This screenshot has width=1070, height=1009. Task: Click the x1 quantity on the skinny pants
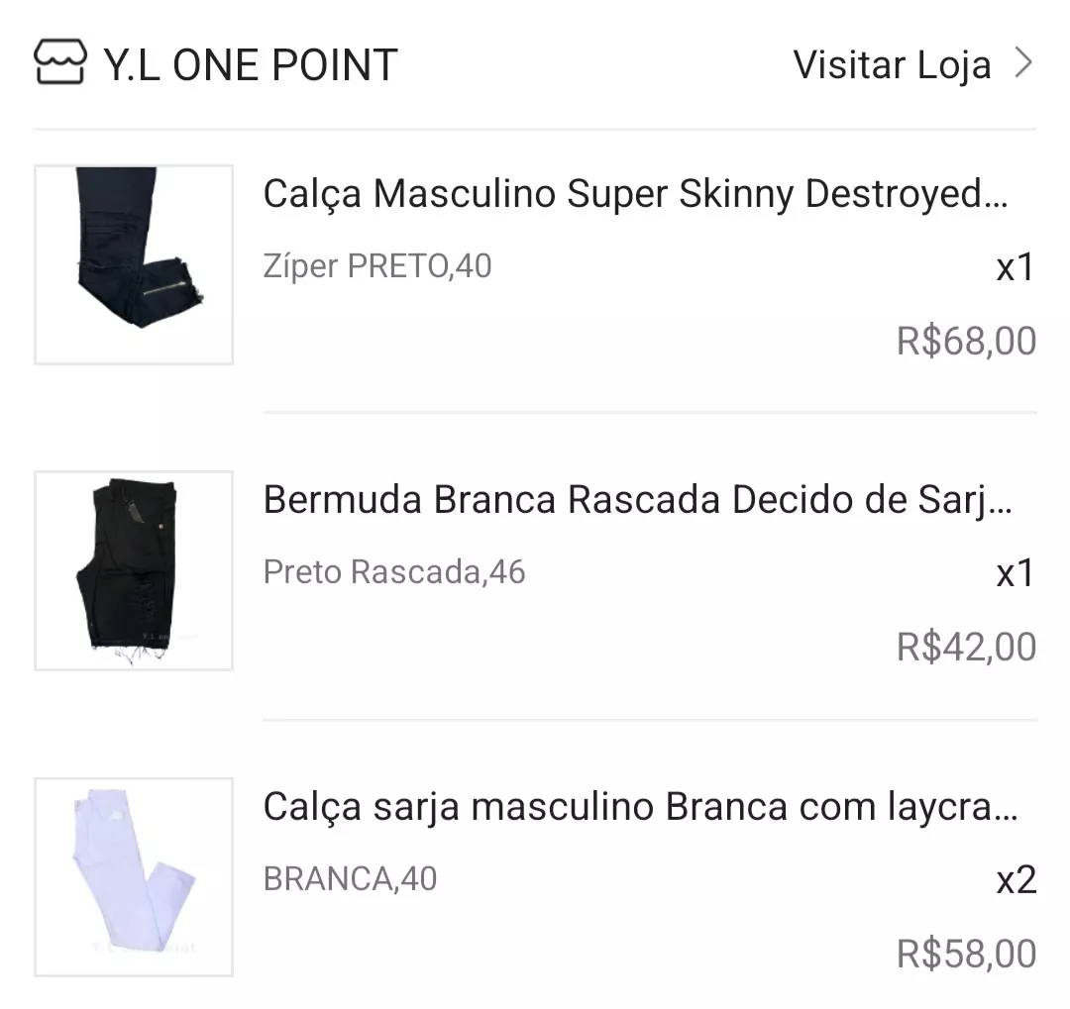1016,267
